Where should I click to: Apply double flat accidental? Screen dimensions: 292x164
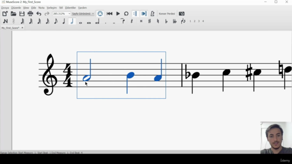(x=174, y=21)
